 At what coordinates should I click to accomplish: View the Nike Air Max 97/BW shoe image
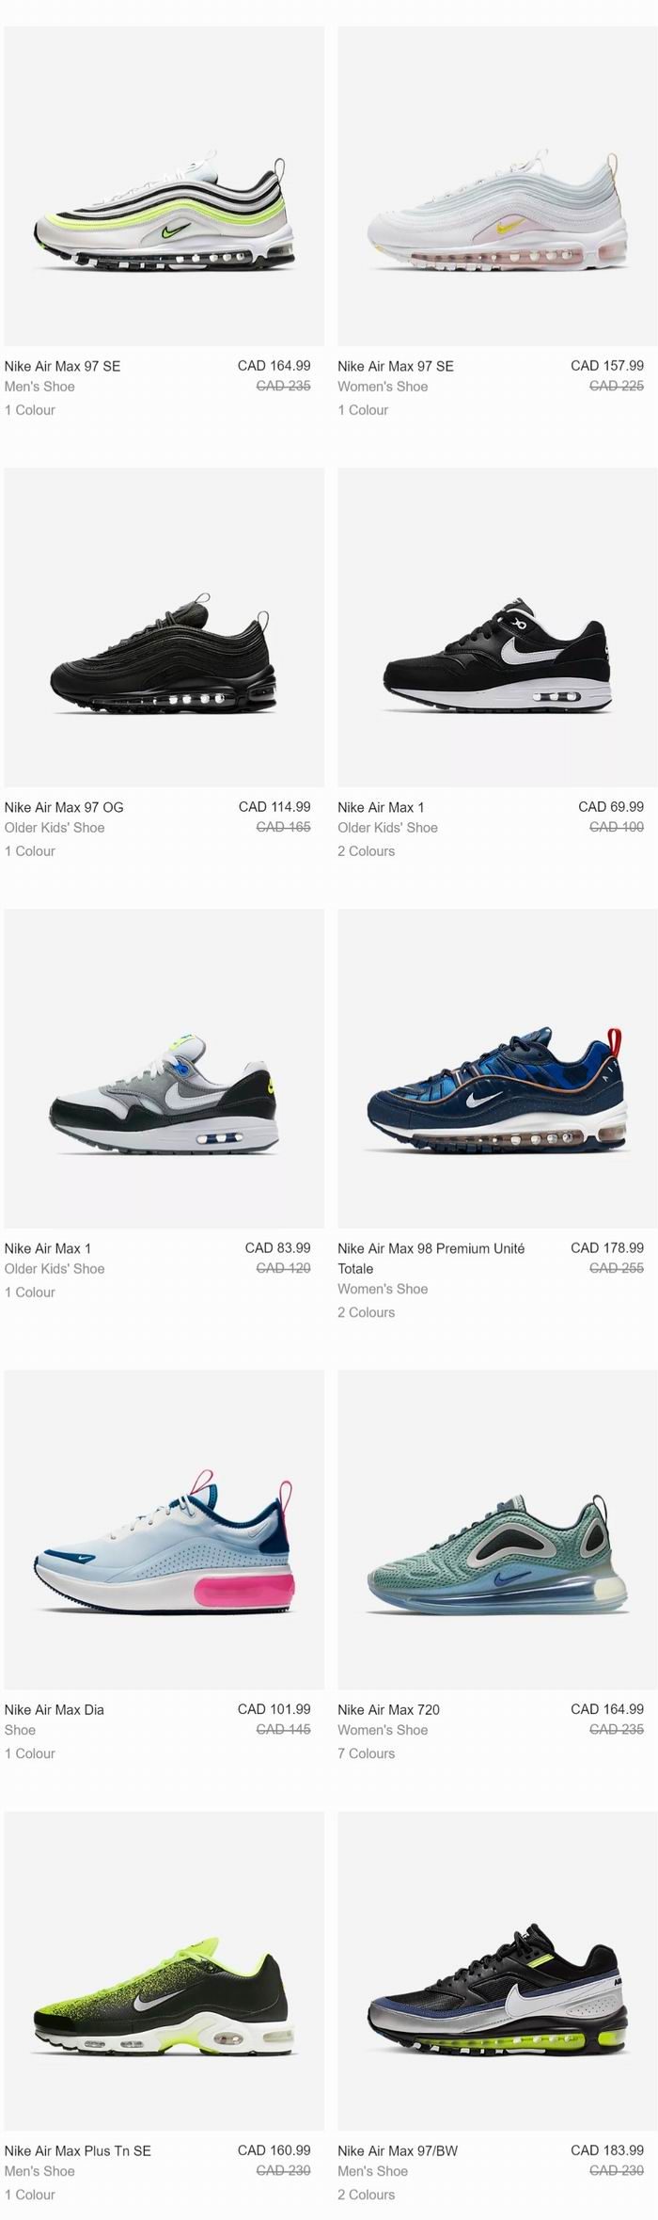pos(497,1971)
